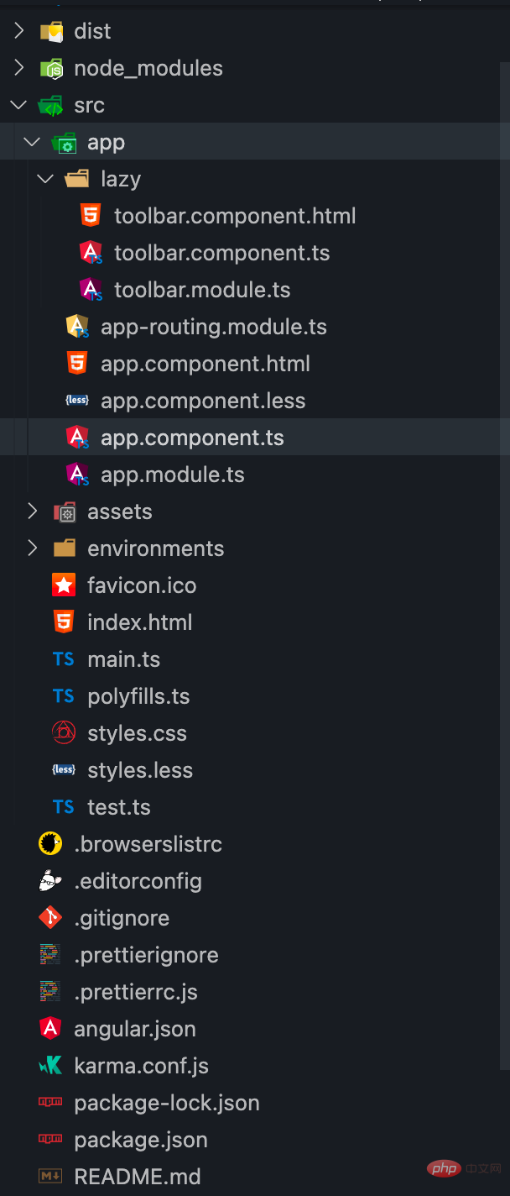Select toolbar.module.ts in the lazy folder

click(x=202, y=290)
